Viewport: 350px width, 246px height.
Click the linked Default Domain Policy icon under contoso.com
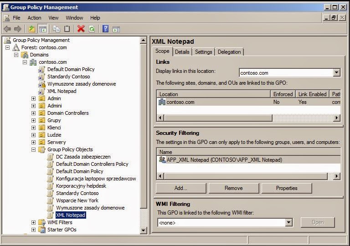pyautogui.click(x=41, y=69)
